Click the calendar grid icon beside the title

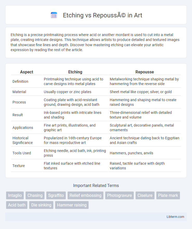[x=54, y=15]
